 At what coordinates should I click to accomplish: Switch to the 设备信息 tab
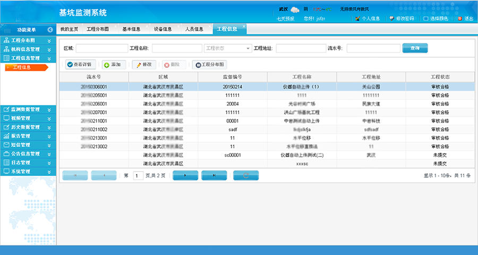[x=163, y=29]
